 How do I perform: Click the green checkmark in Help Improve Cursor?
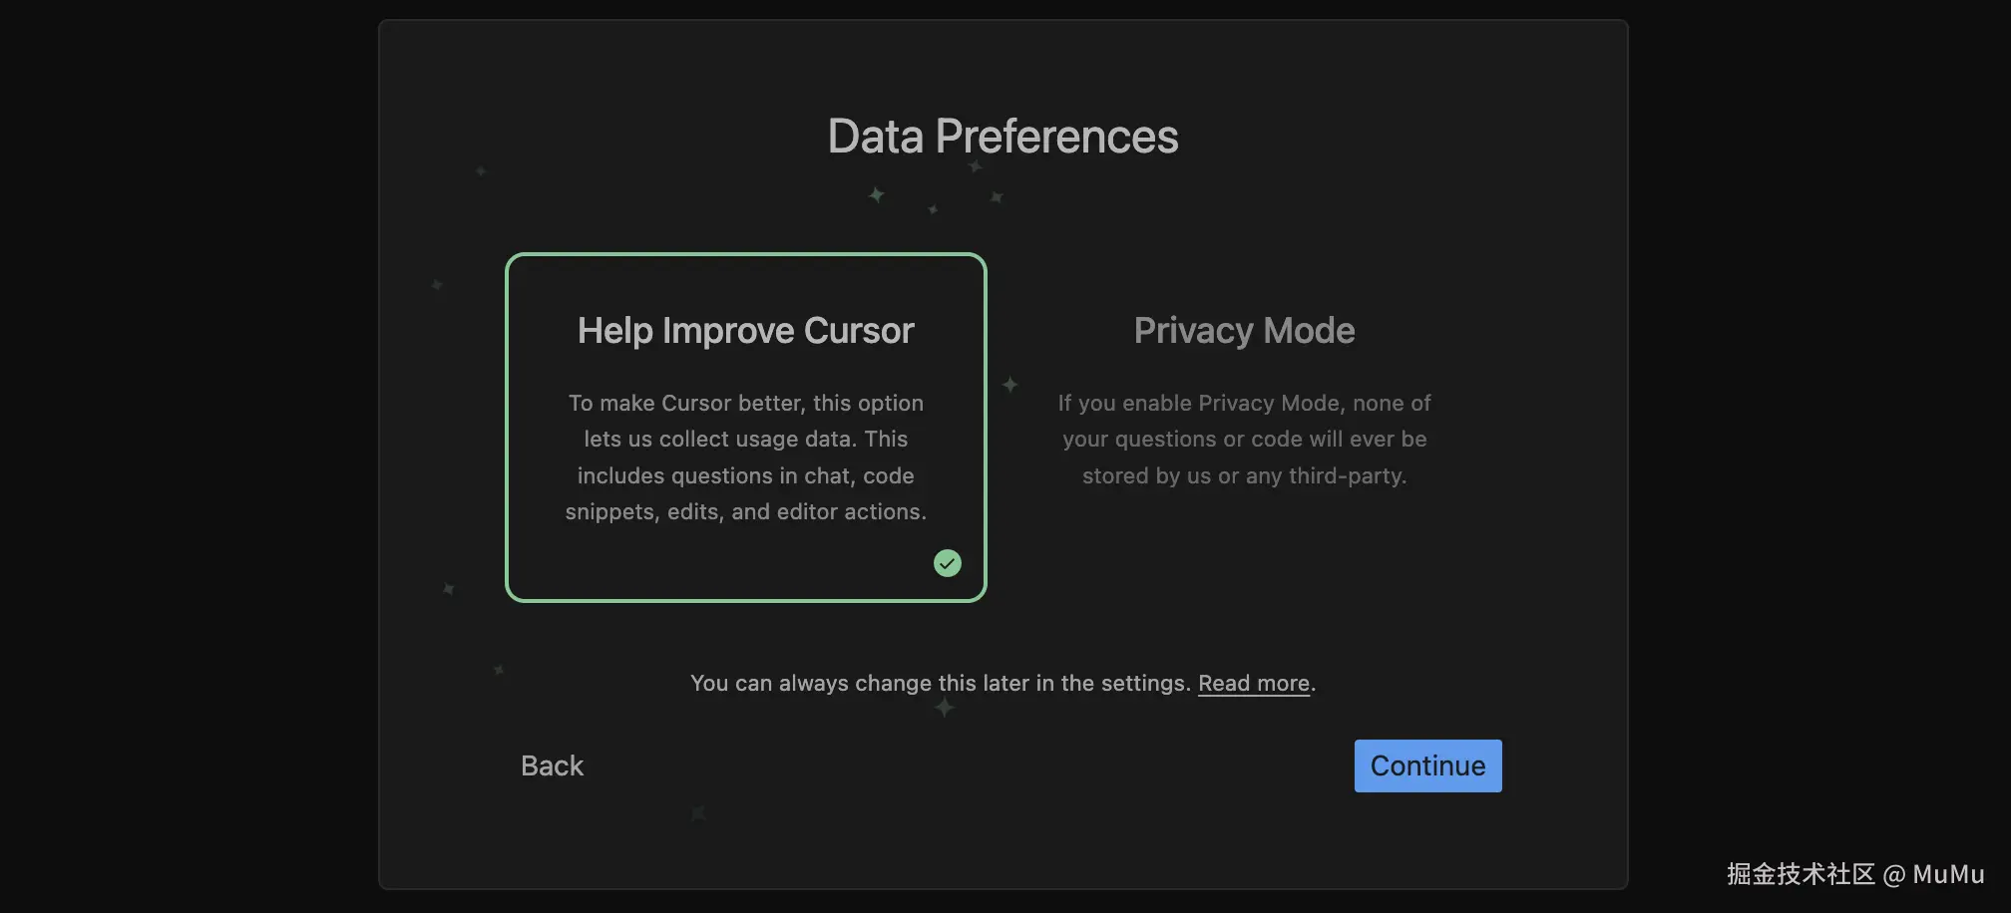coord(947,563)
